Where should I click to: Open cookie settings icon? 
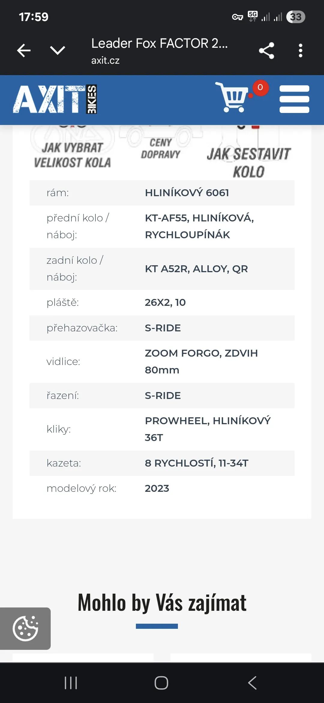pyautogui.click(x=25, y=628)
